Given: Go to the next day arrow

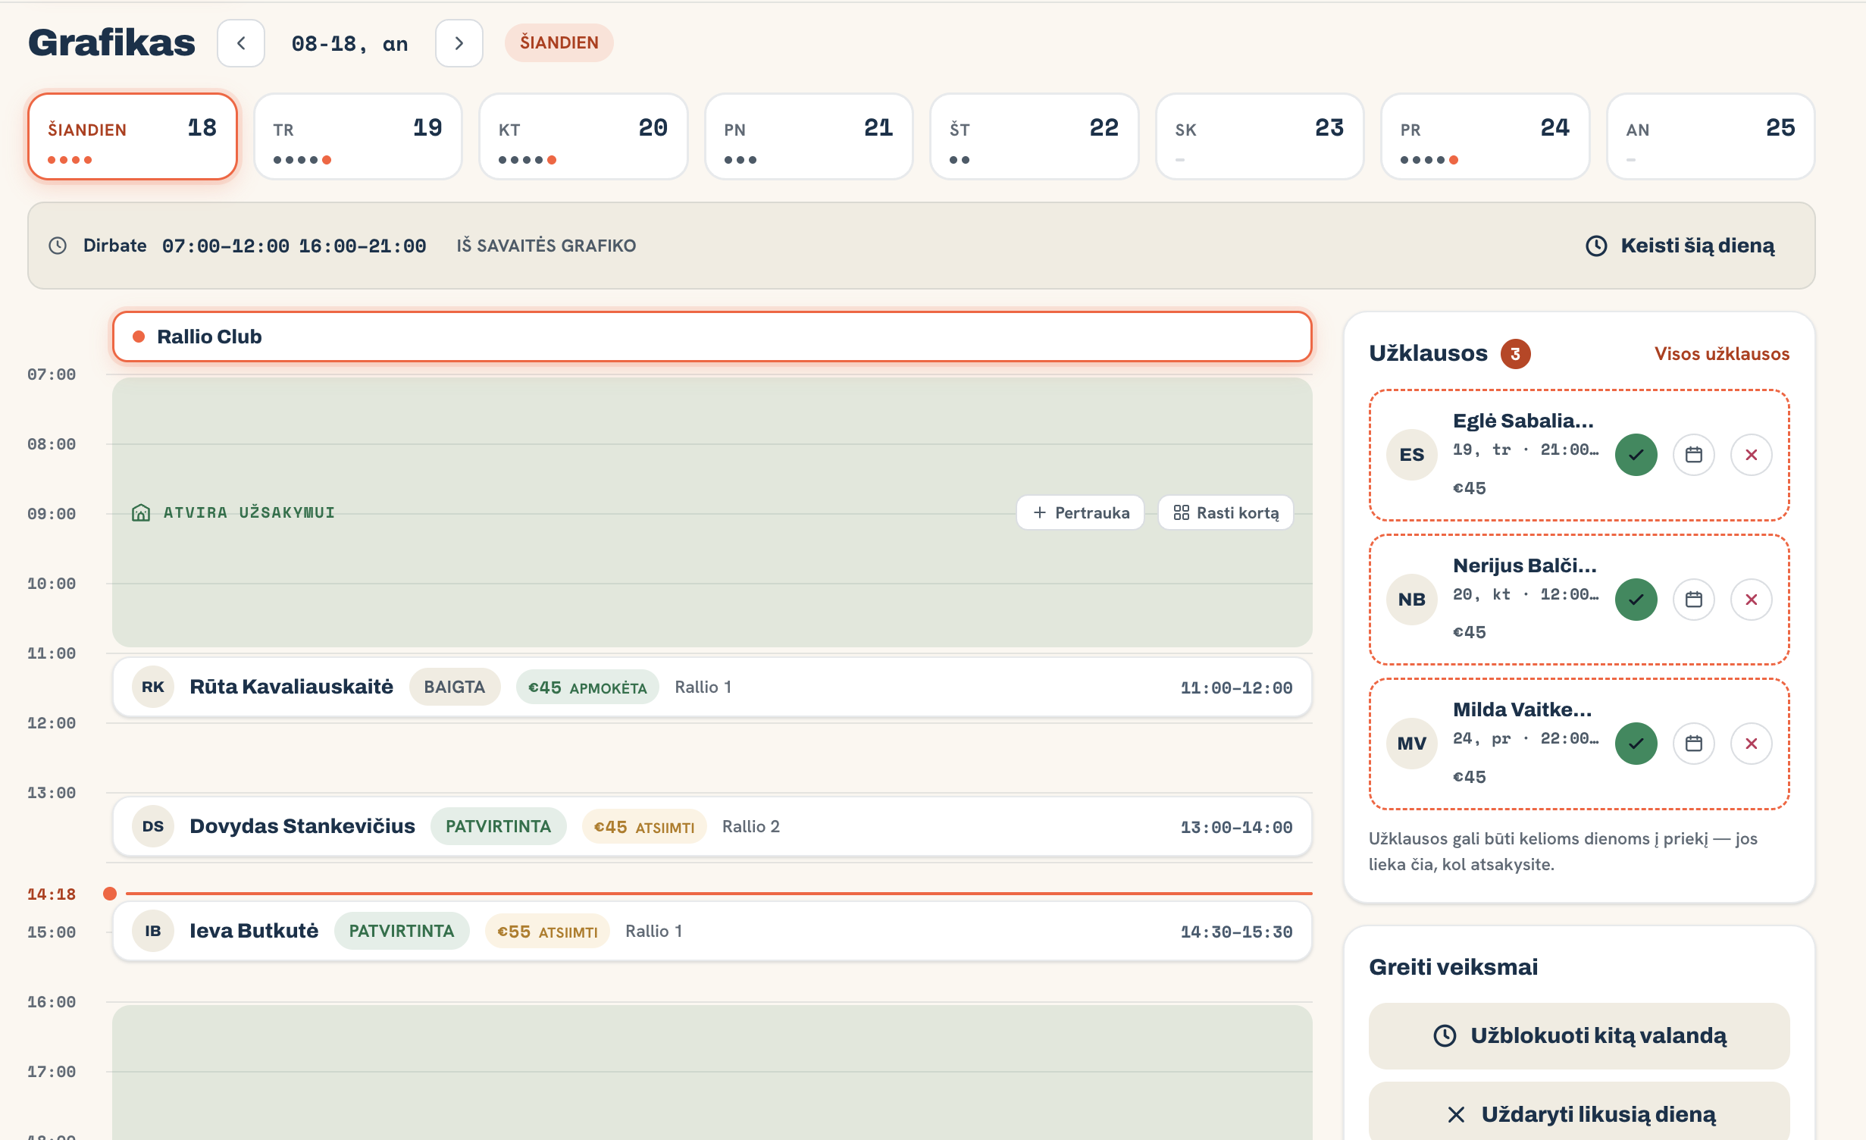Looking at the screenshot, I should 459,43.
